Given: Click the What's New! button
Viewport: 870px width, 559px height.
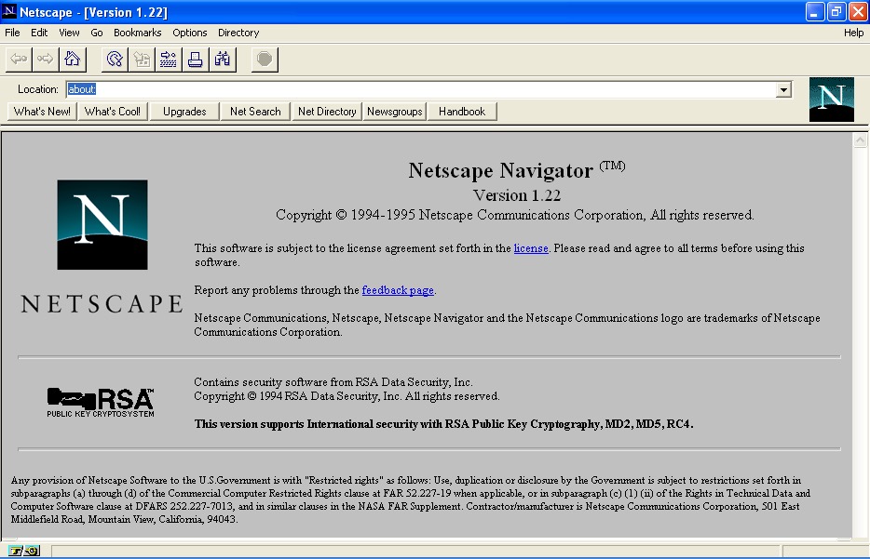Looking at the screenshot, I should click(42, 112).
